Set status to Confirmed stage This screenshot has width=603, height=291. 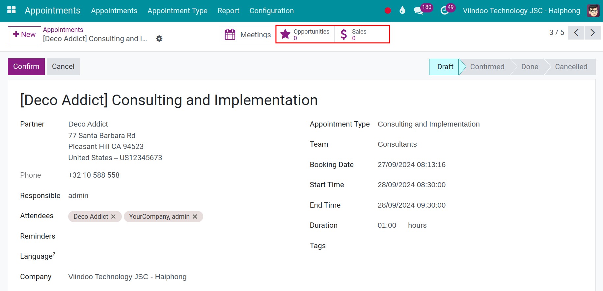[x=487, y=67]
